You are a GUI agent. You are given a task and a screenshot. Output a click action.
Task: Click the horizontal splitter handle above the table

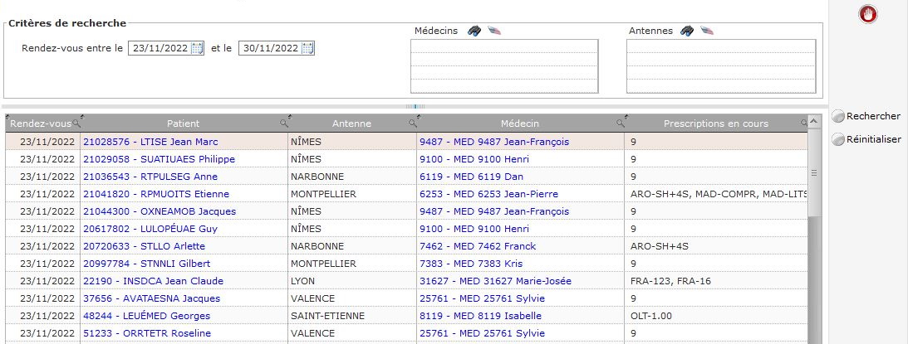415,107
